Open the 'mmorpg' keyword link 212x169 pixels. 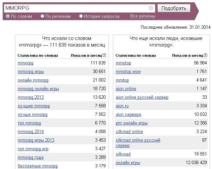(x=26, y=63)
